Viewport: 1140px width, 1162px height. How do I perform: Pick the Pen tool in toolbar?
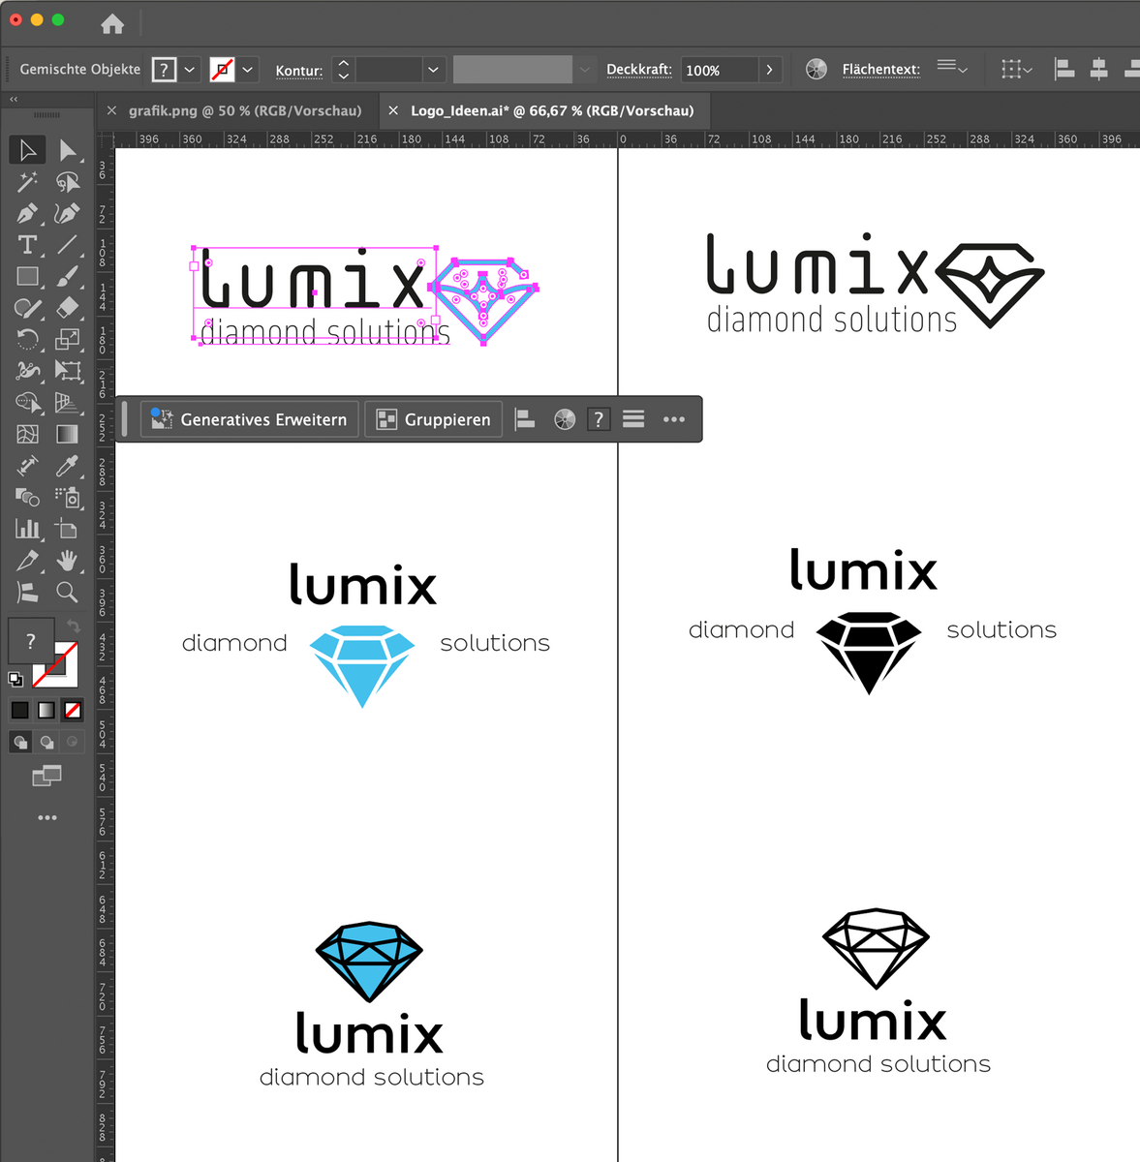[27, 213]
